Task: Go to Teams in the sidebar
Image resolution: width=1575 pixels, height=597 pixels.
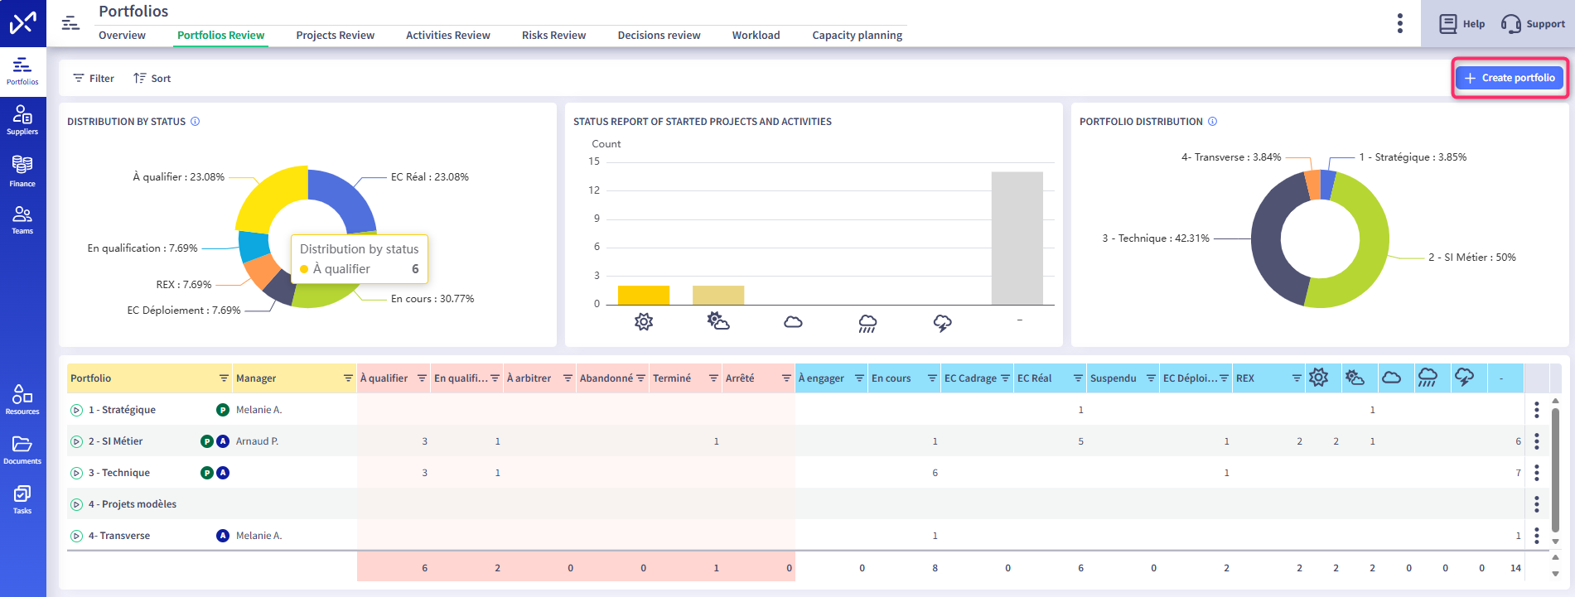Action: pos(22,219)
